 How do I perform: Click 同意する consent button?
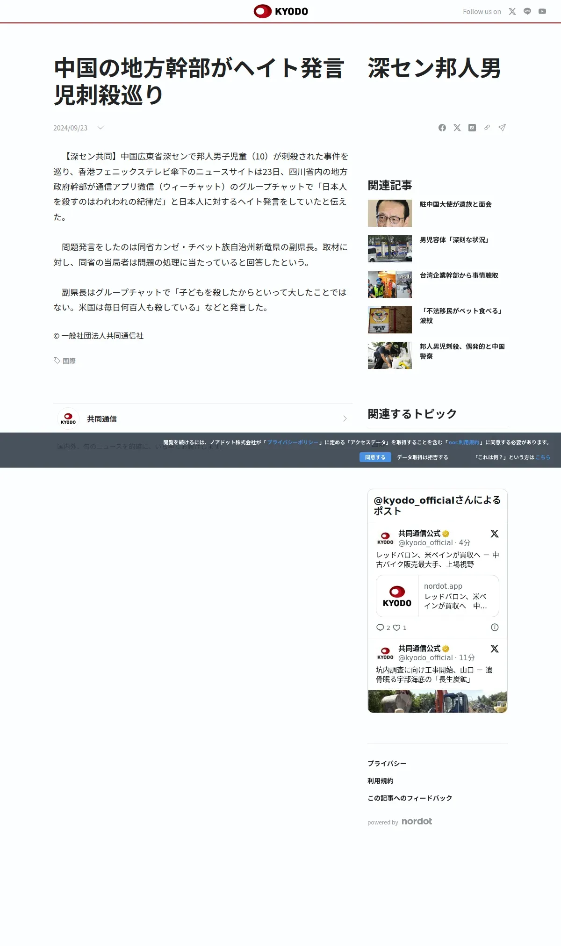click(x=375, y=457)
